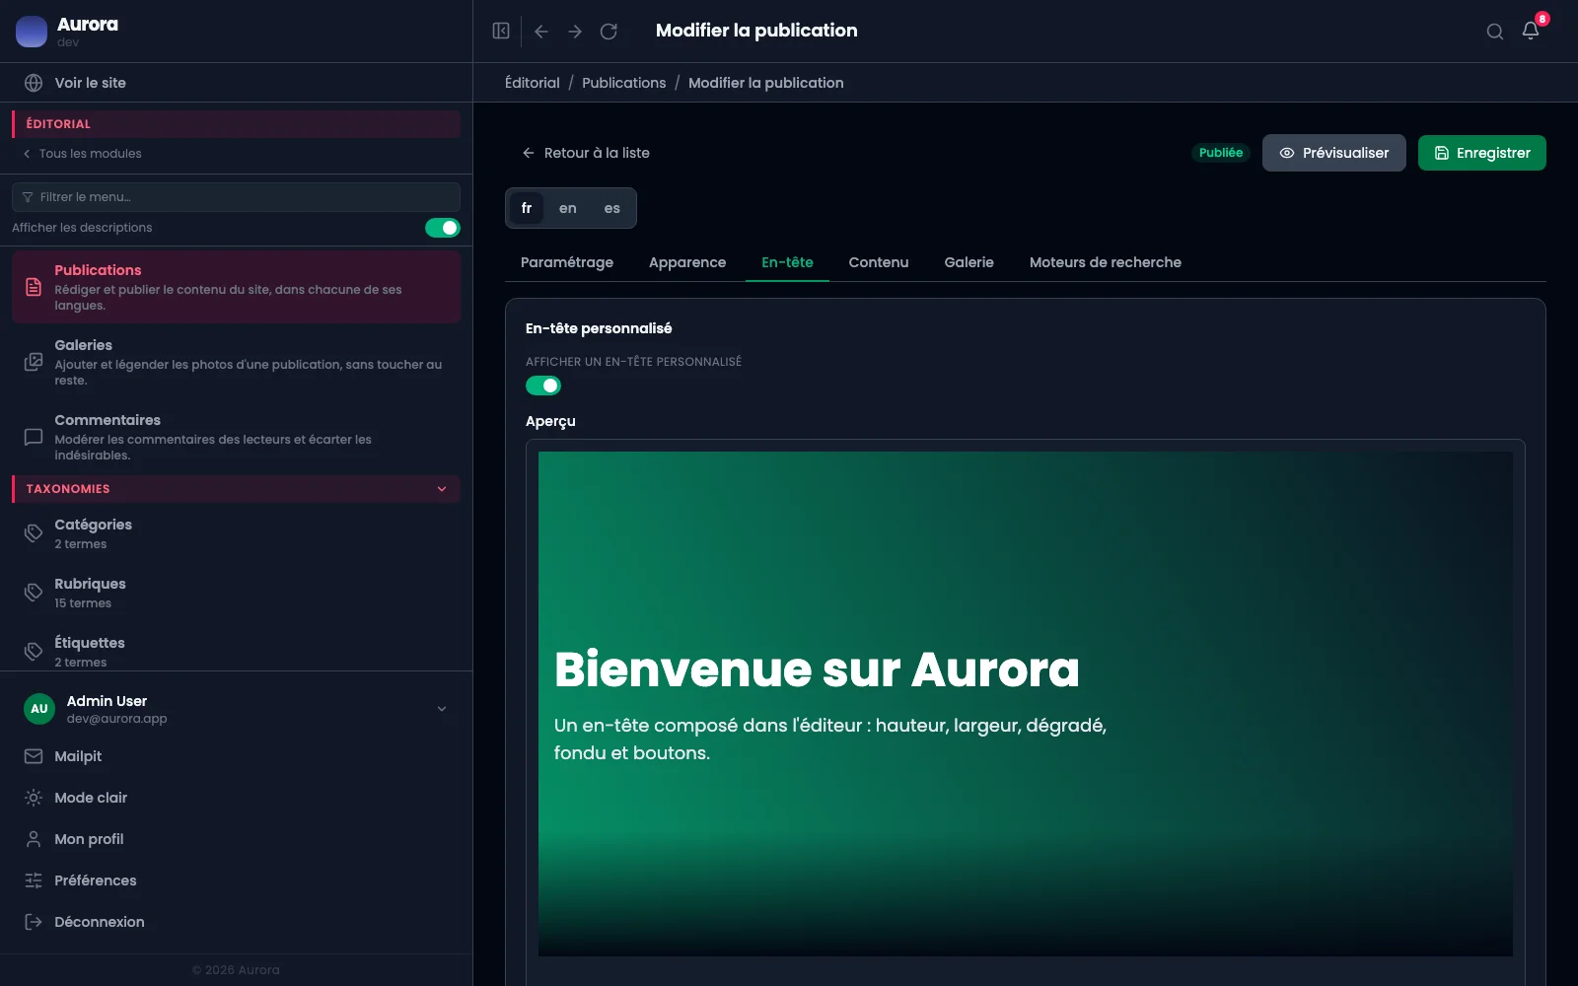Open the Publications breadcrumb link
The width and height of the screenshot is (1578, 986).
[624, 83]
